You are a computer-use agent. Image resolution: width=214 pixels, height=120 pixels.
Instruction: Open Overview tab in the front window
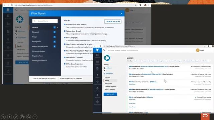[107, 78]
